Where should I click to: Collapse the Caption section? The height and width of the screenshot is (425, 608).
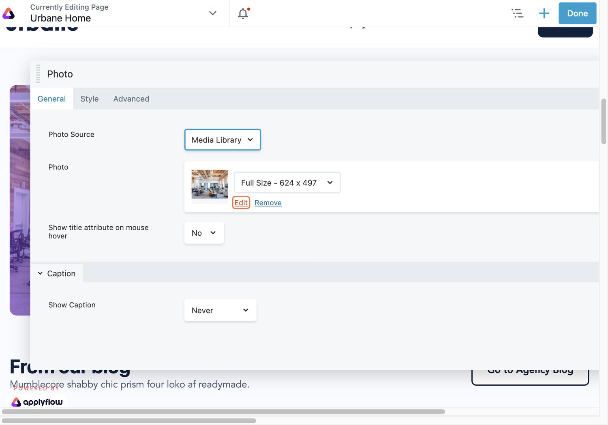pyautogui.click(x=57, y=273)
